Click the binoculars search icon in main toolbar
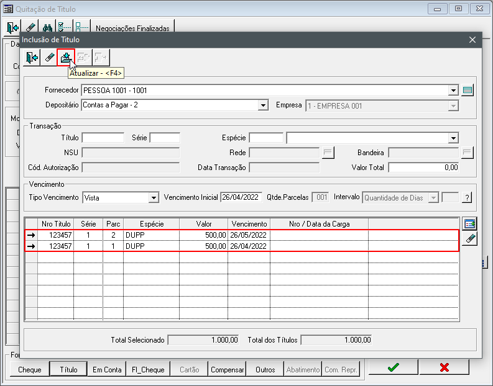Viewport: 493px width, 386px height. (47, 28)
